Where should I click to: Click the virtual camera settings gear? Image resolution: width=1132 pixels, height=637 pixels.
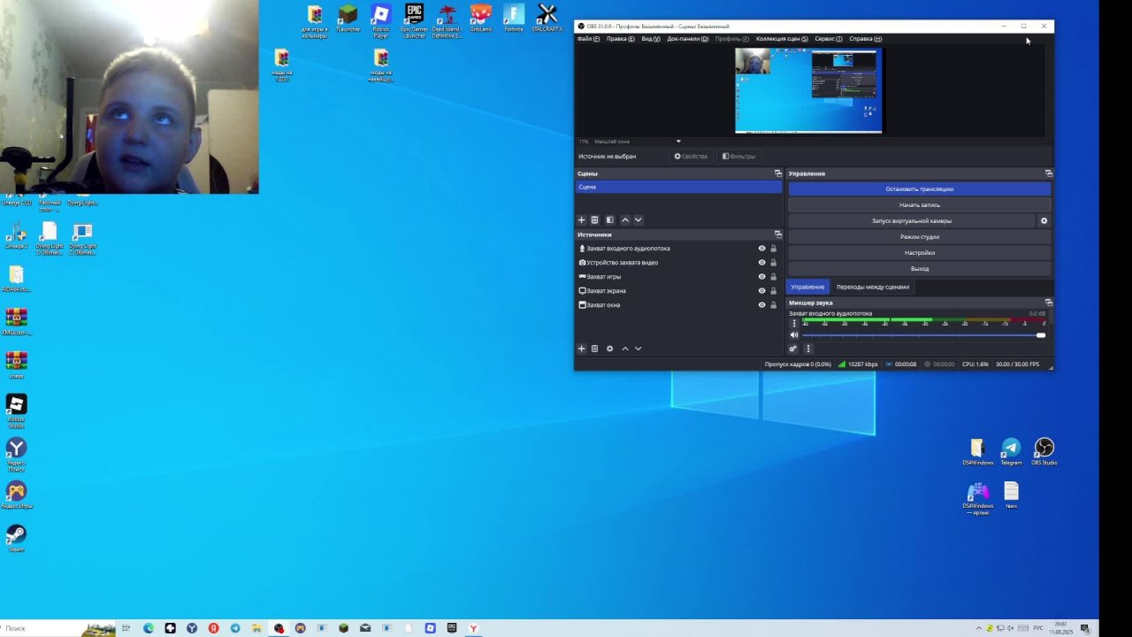(1044, 221)
